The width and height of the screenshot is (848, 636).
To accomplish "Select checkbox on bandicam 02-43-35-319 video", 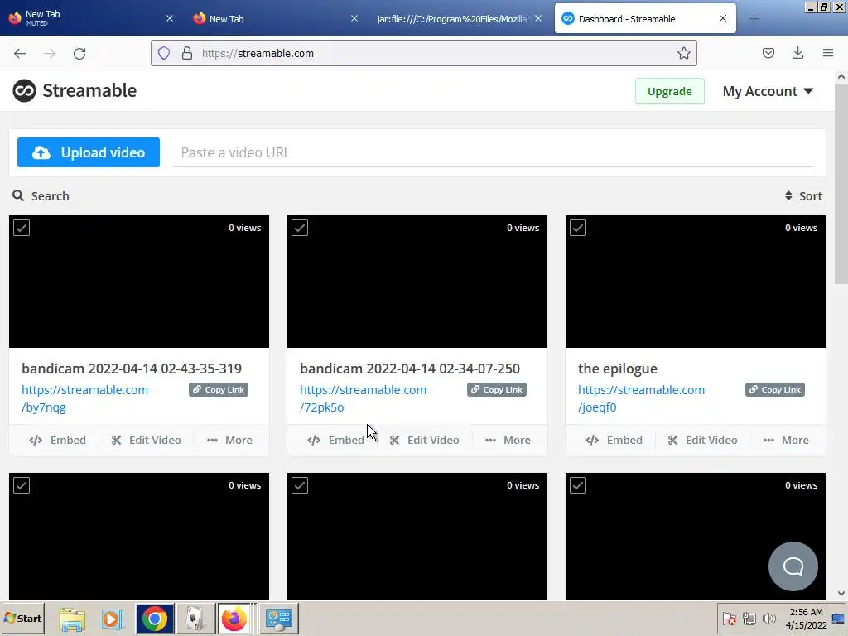I will [x=22, y=228].
